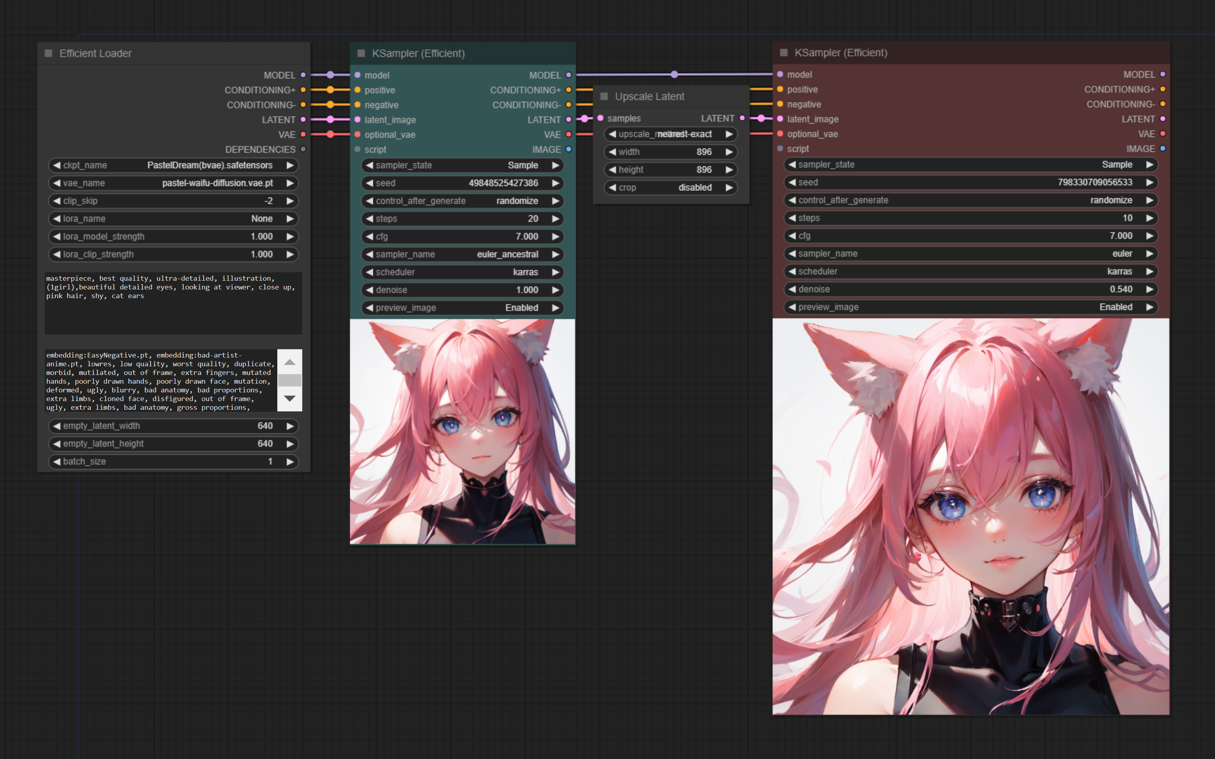Click the IMAGE output socket on the first KSampler
The height and width of the screenshot is (759, 1215).
568,149
